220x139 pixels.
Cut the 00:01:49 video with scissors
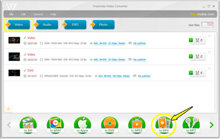pyautogui.click(x=197, y=40)
